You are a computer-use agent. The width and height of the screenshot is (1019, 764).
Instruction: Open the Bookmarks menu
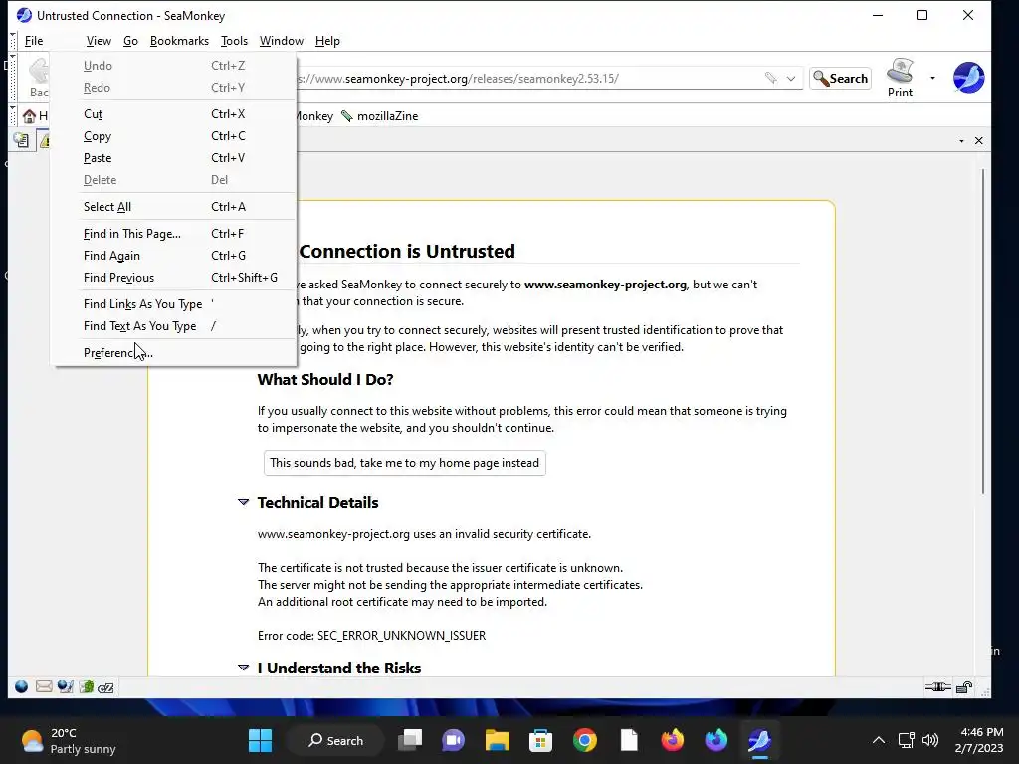(179, 40)
